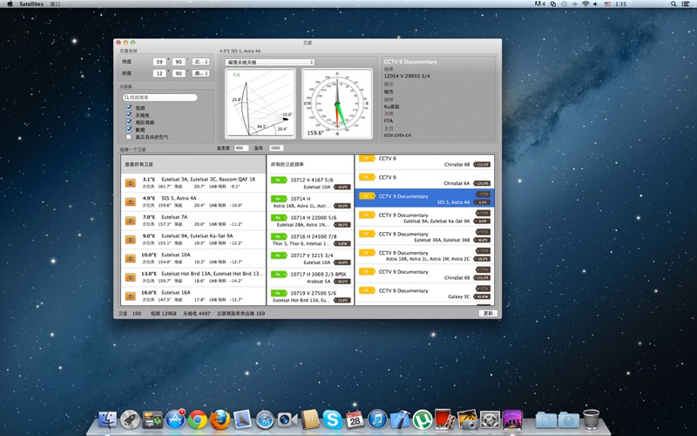Click the Wi-Fi icon in the menu bar

[585, 3]
